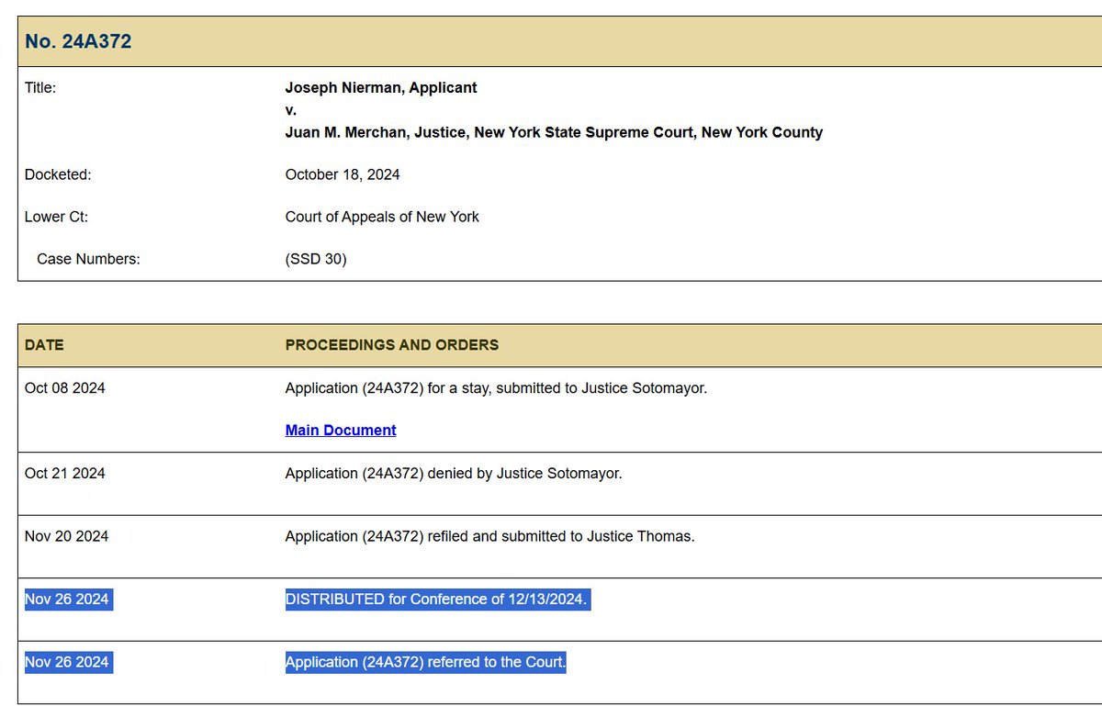Click the Nov 26 2024 date beside DISTRIBUTED entry
1102x706 pixels.
(67, 600)
